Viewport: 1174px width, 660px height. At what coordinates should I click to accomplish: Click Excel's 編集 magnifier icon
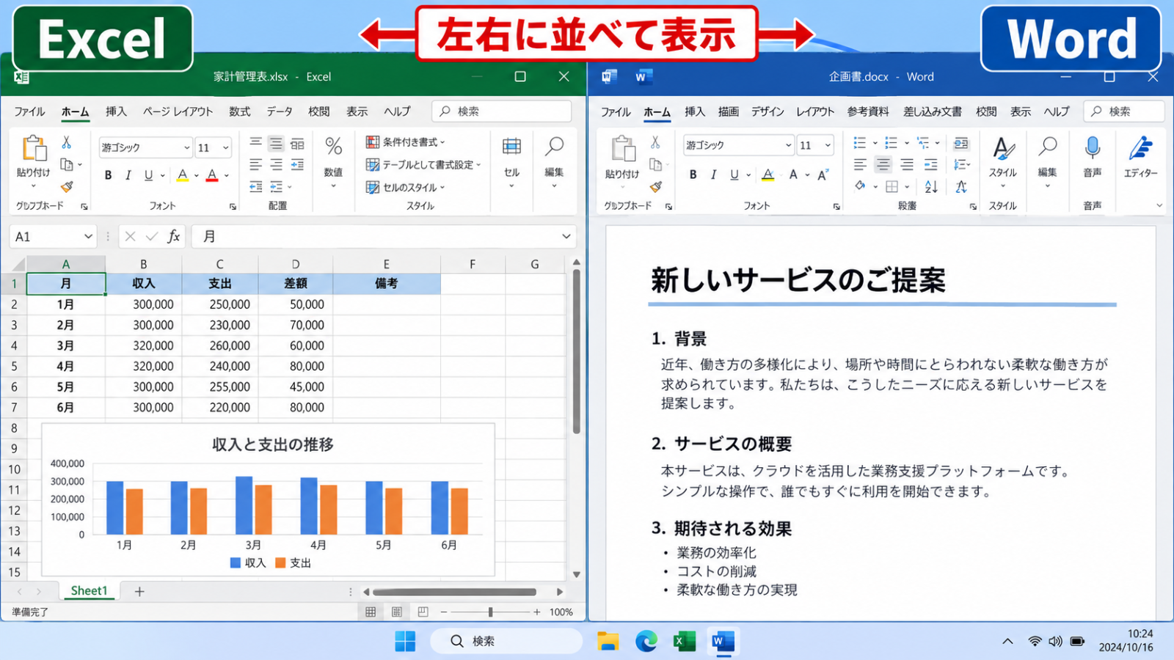tap(554, 147)
